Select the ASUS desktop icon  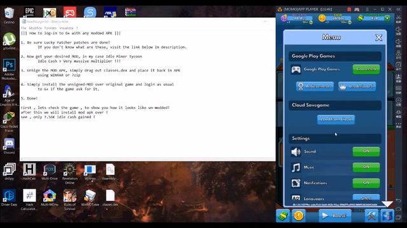pyautogui.click(x=110, y=12)
